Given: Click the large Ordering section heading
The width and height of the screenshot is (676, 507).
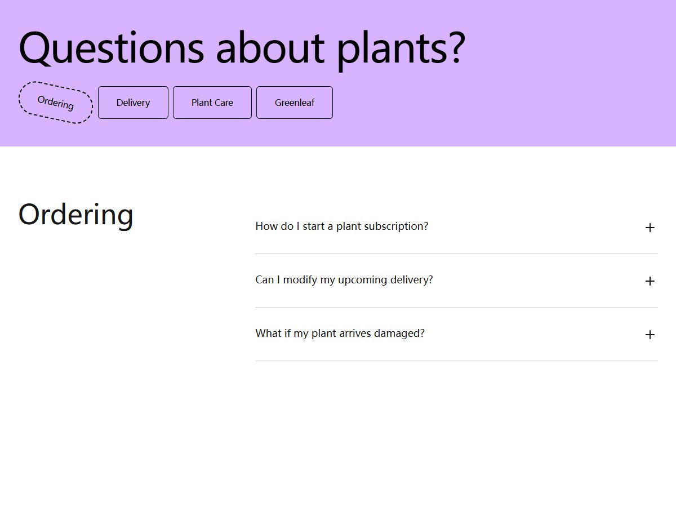Looking at the screenshot, I should coord(76,215).
